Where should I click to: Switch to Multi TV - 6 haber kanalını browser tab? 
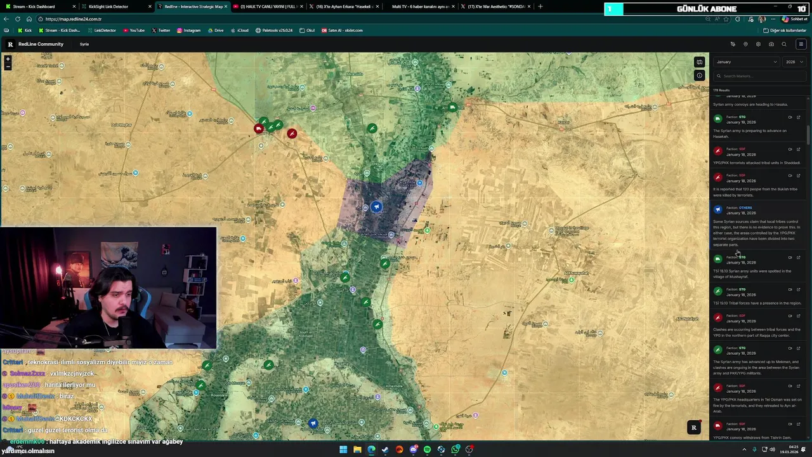419,6
